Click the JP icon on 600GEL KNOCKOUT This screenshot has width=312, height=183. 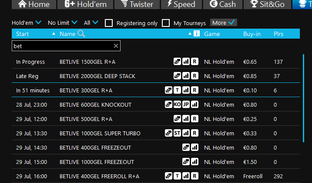pos(186,105)
